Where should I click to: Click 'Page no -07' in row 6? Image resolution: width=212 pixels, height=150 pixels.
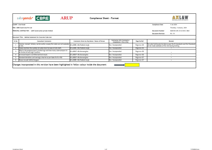140,60
